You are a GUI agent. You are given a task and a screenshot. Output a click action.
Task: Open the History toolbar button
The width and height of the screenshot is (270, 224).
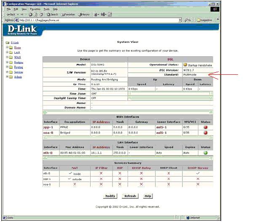(x=84, y=15)
